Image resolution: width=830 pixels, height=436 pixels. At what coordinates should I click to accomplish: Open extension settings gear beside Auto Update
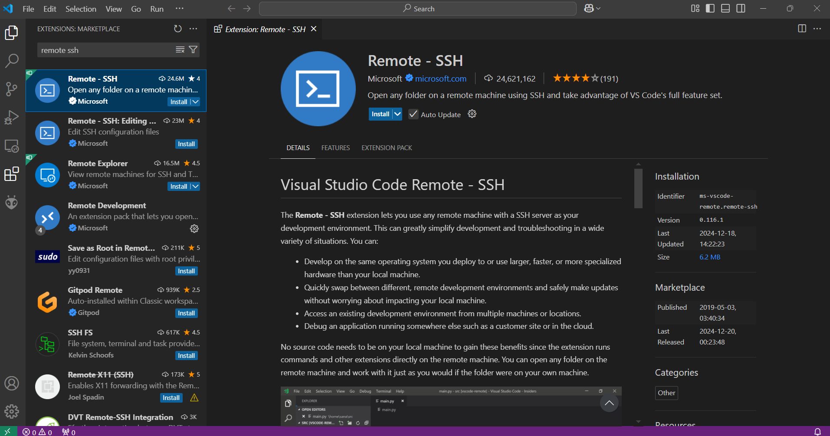472,114
